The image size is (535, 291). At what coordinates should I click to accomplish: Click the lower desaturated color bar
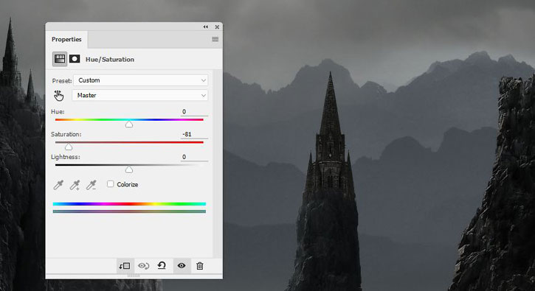129,211
